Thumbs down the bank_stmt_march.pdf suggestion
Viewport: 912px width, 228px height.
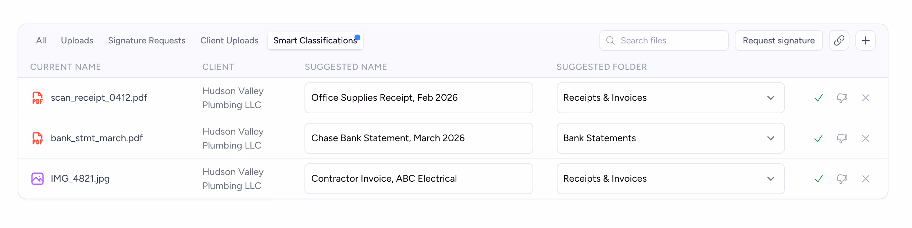[842, 138]
